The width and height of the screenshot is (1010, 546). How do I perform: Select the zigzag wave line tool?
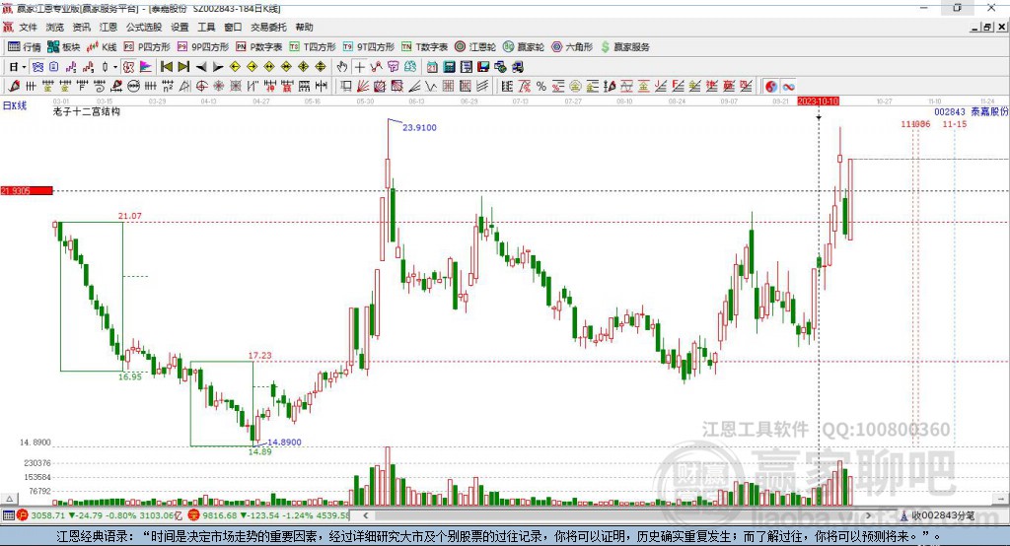click(430, 86)
